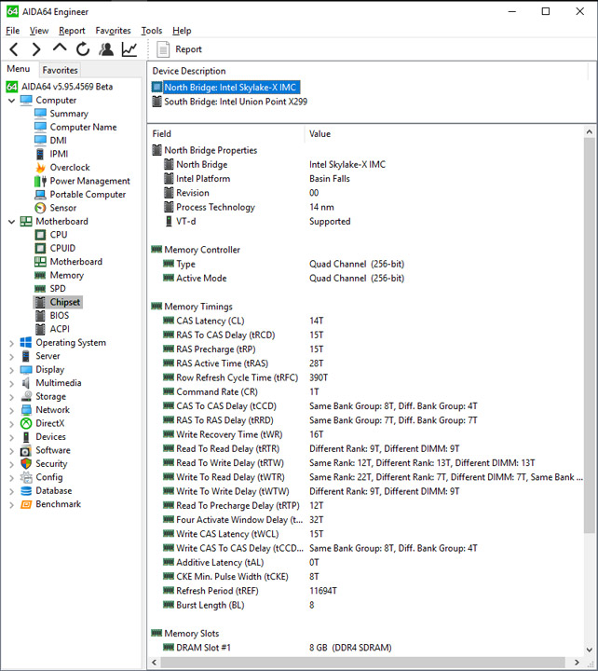The height and width of the screenshot is (671, 598).
Task: Click the horizontal scrollbar left arrow
Action: coord(155,663)
